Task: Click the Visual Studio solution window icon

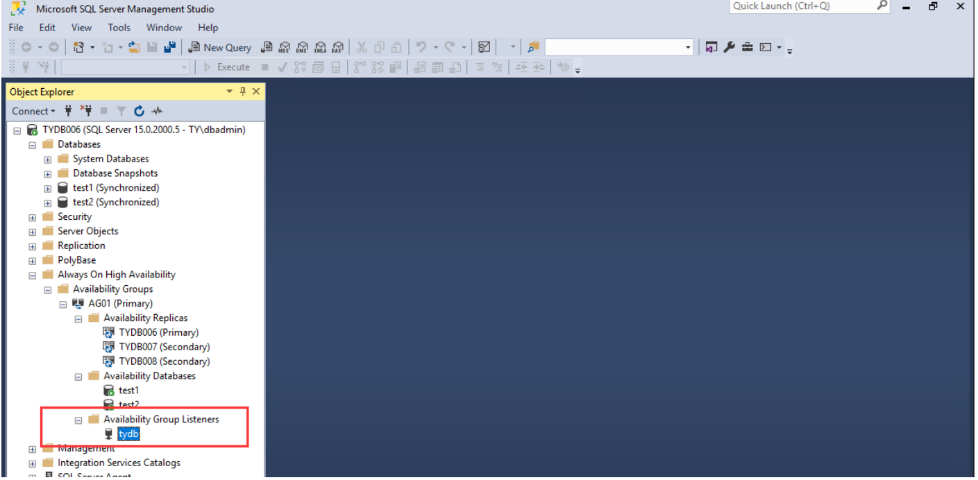Action: (711, 47)
